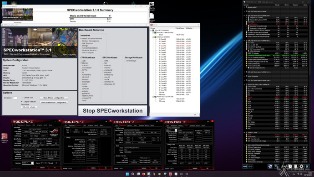
Task: Check the Product Development industry box
Action: [81, 41]
